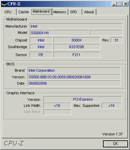Click the Rev. value 31
The image size is (130, 150).
click(117, 40)
